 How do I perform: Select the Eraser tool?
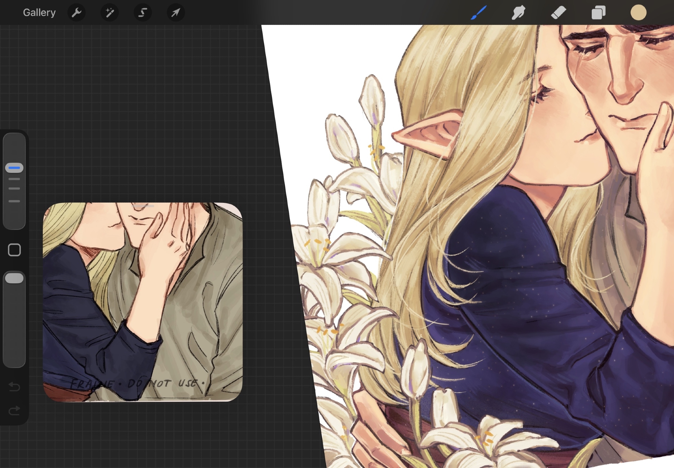558,13
